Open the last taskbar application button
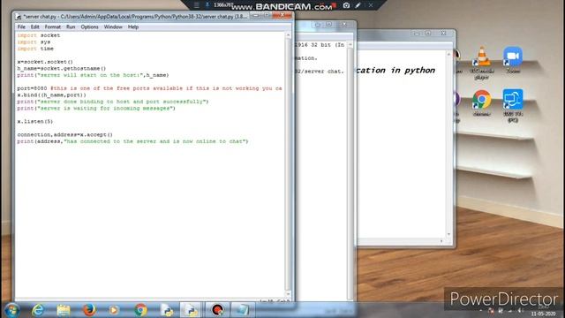565x318 pixels. click(x=242, y=310)
